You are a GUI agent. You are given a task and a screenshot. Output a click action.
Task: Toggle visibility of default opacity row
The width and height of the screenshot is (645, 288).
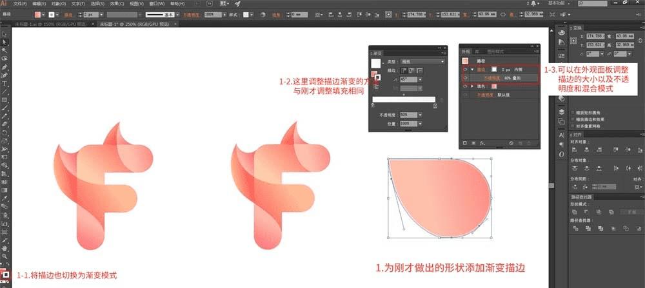point(465,95)
